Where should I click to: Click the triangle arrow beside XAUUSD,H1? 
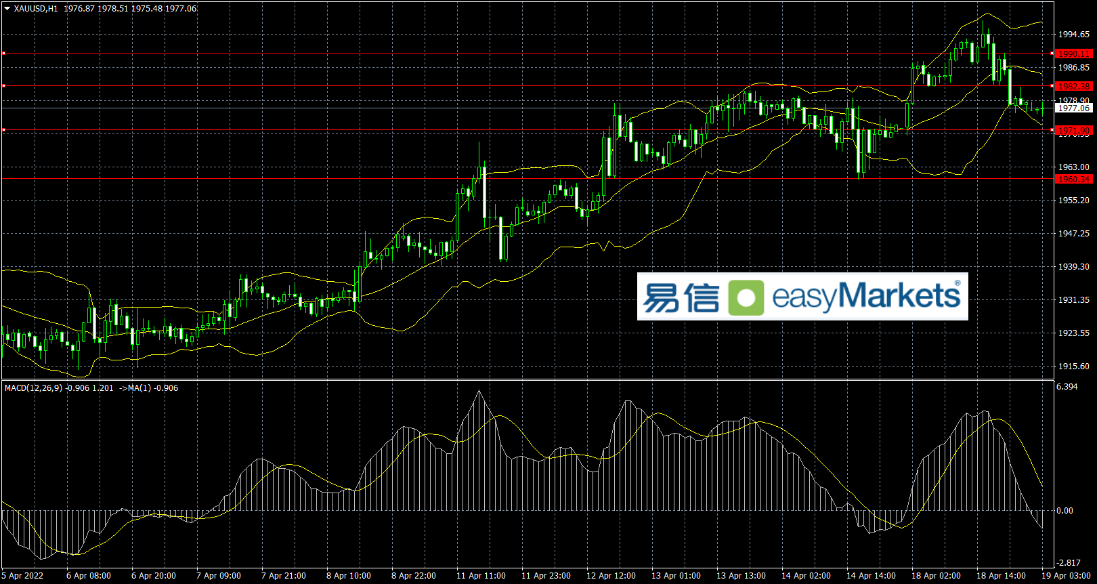[7, 9]
